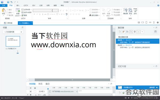Click the paste trigger icon
The image size is (160, 100).
click(131, 32)
